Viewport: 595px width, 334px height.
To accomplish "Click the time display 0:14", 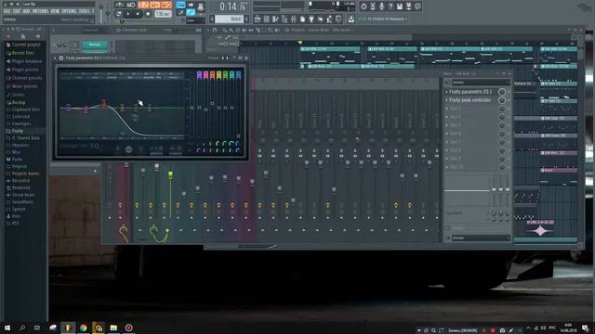I will click(x=232, y=6).
